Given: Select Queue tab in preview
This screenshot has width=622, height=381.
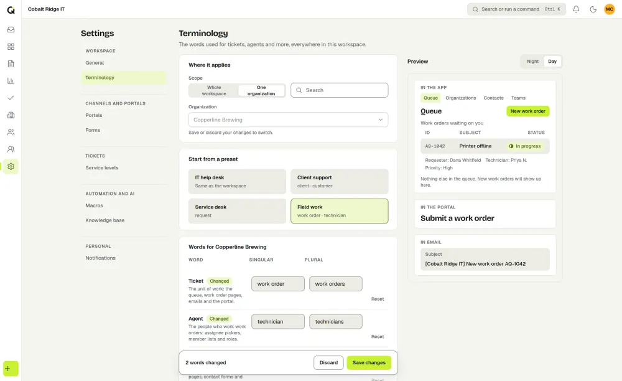Looking at the screenshot, I should point(430,98).
